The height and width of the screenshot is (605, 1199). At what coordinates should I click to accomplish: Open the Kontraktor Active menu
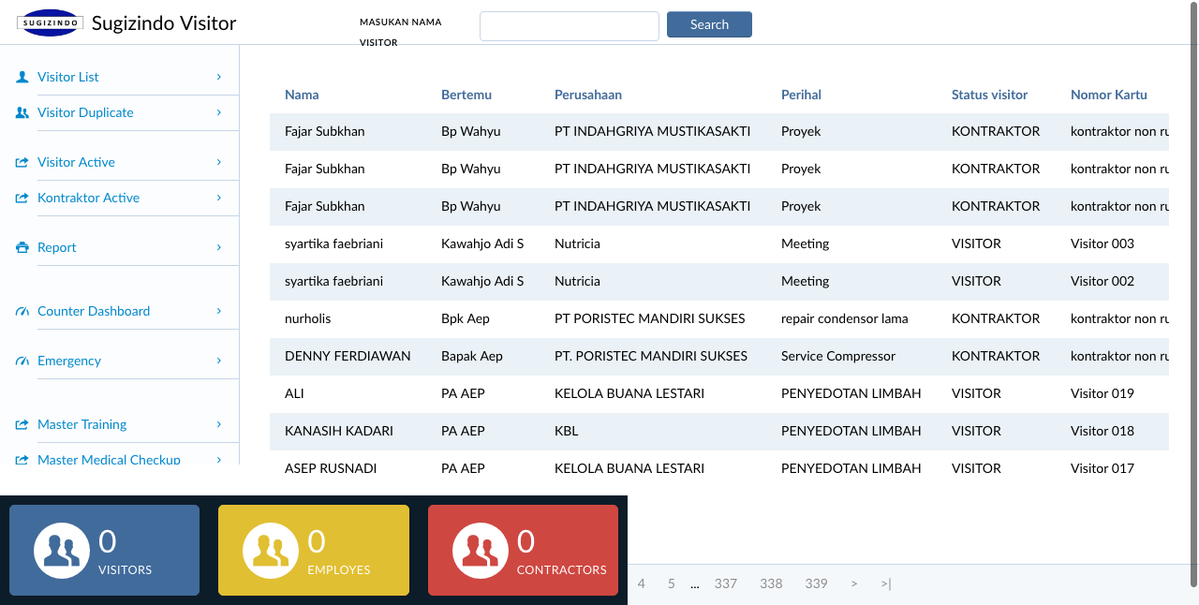pos(120,198)
